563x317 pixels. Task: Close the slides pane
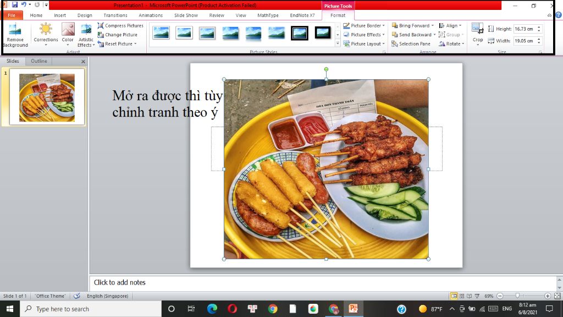click(x=83, y=62)
